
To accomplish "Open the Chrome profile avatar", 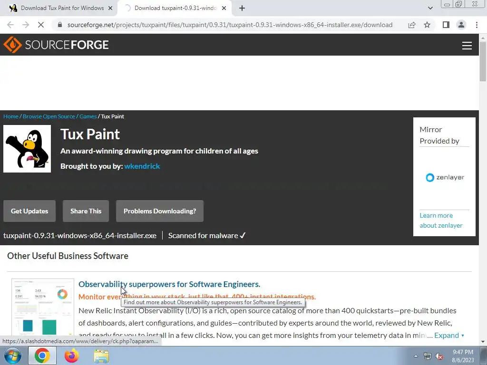I will click(x=461, y=25).
